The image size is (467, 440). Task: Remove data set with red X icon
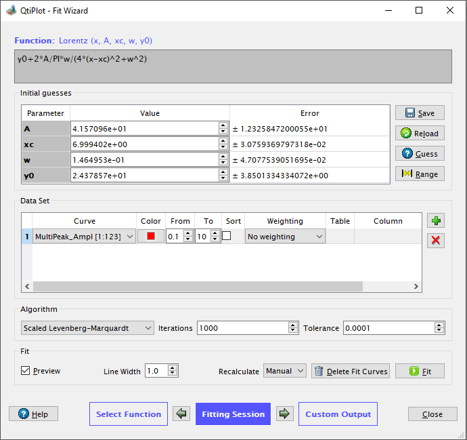click(x=436, y=241)
